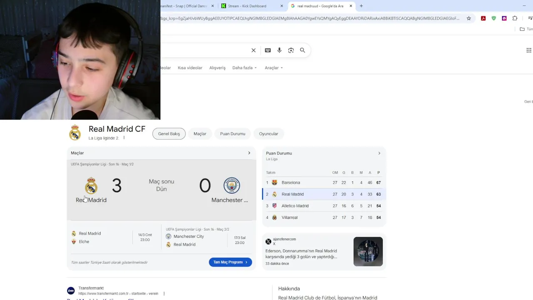The height and width of the screenshot is (300, 533).
Task: Click the magnifier search button
Action: tap(303, 50)
